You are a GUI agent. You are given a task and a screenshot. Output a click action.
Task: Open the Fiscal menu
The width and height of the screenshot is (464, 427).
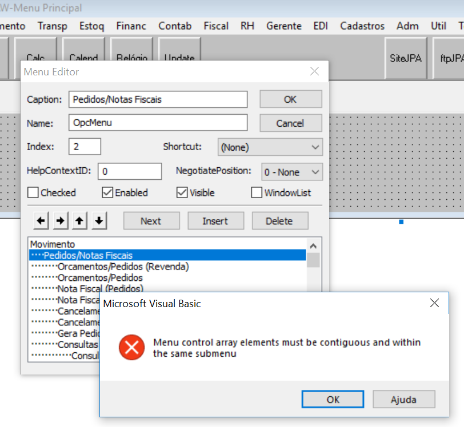coord(216,26)
